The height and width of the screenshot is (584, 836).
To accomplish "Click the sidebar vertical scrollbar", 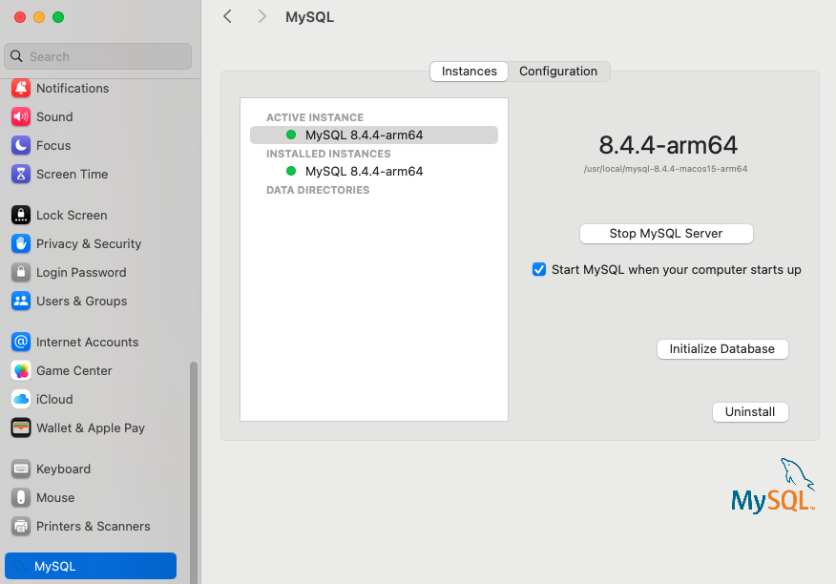I will (194, 472).
